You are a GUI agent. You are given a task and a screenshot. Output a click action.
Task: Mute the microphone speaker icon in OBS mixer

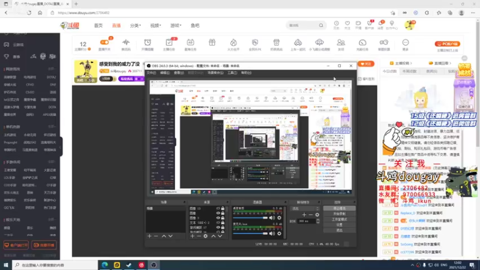[x=272, y=233]
